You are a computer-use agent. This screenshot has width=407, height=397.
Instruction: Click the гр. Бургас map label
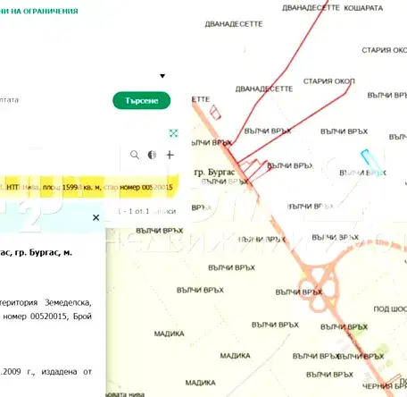214,173
